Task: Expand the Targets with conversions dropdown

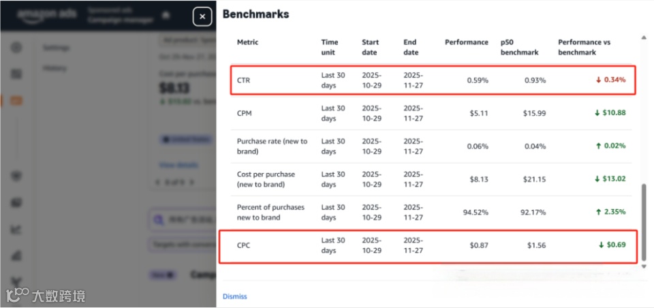Action: (x=183, y=244)
